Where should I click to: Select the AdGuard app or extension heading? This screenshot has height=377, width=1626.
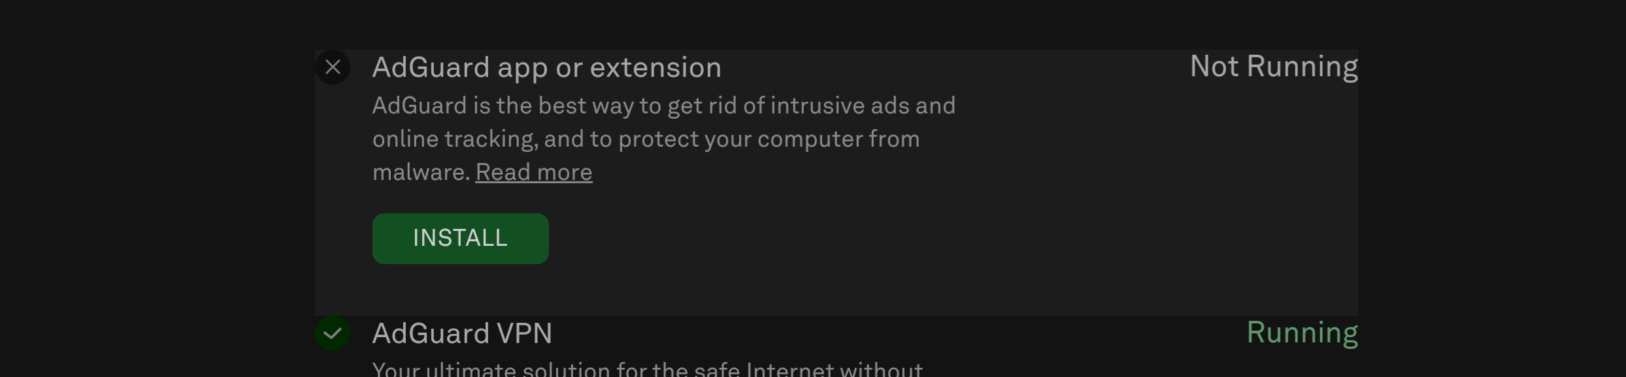point(548,67)
